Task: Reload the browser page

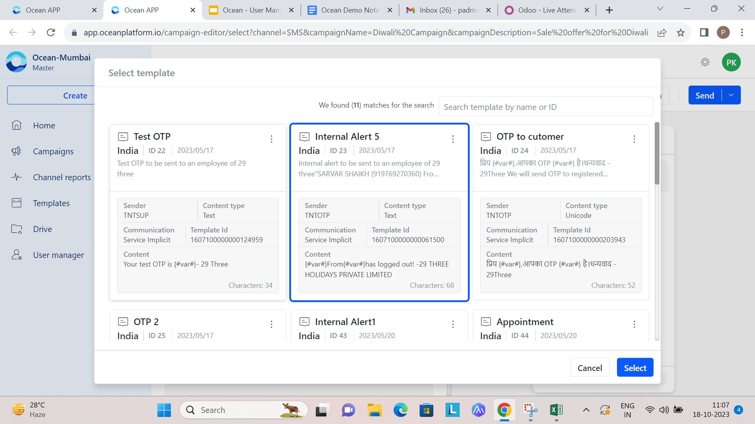Action: click(x=51, y=33)
